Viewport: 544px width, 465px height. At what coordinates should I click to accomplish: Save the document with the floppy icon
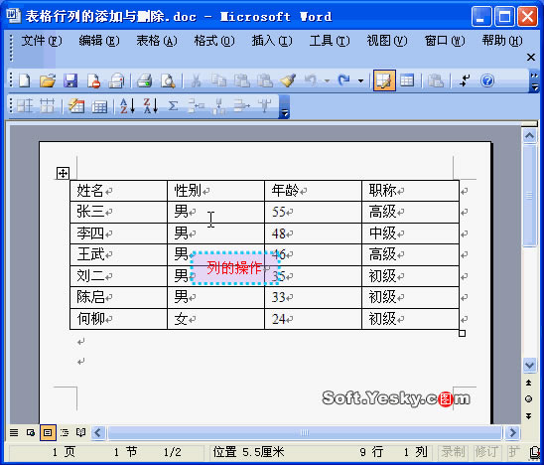[x=70, y=80]
